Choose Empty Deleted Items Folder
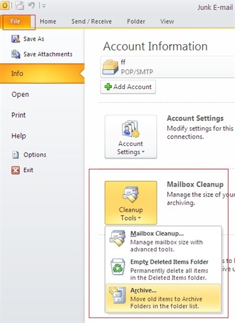235x323 pixels. tap(164, 269)
